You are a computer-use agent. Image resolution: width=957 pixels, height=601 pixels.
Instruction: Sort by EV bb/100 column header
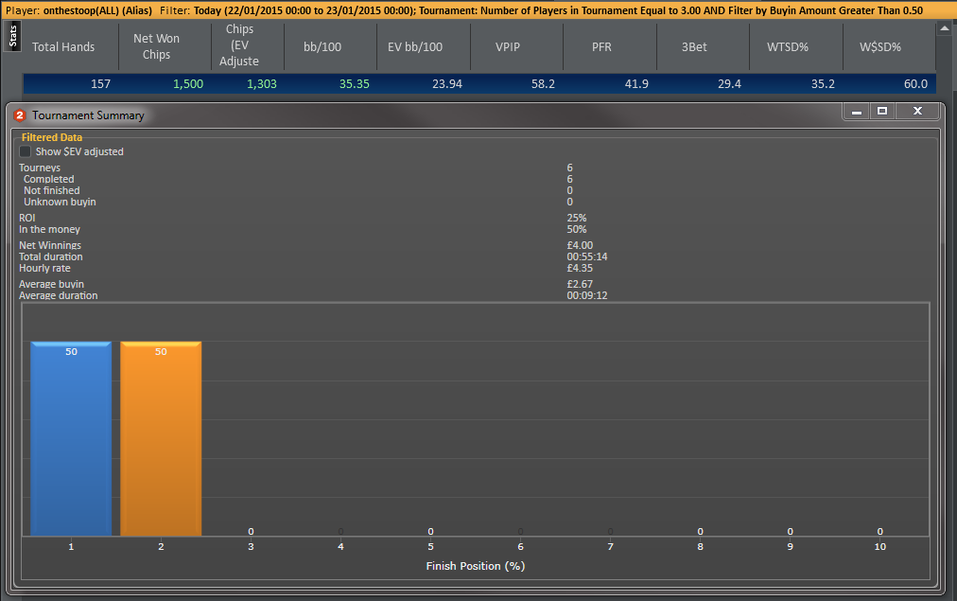click(x=415, y=47)
